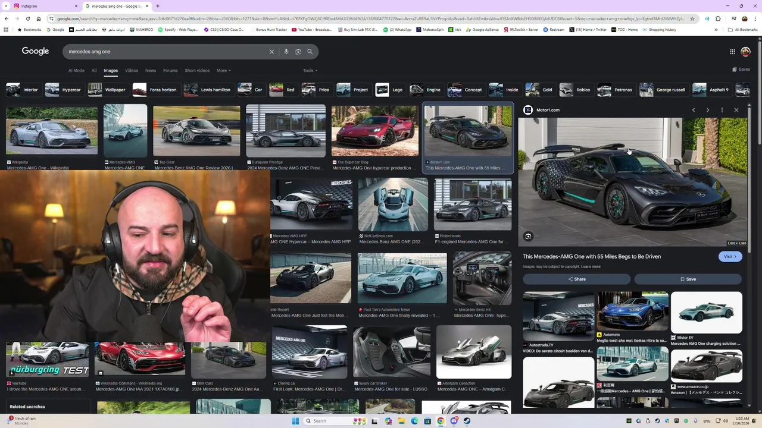
Task: Open the three-dot options in the preview panel
Action: click(x=722, y=110)
